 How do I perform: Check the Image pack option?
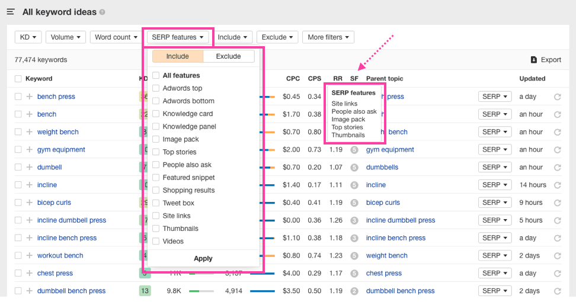156,139
